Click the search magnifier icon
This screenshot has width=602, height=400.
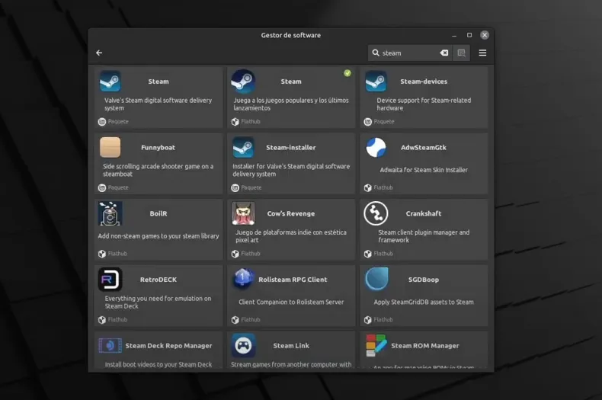(x=376, y=53)
